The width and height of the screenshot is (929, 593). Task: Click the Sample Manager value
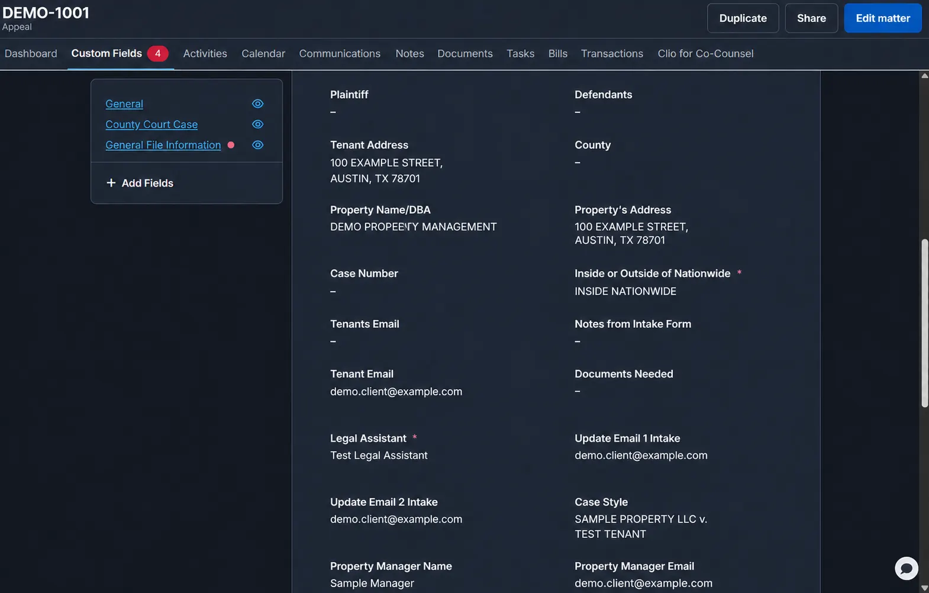(x=372, y=583)
